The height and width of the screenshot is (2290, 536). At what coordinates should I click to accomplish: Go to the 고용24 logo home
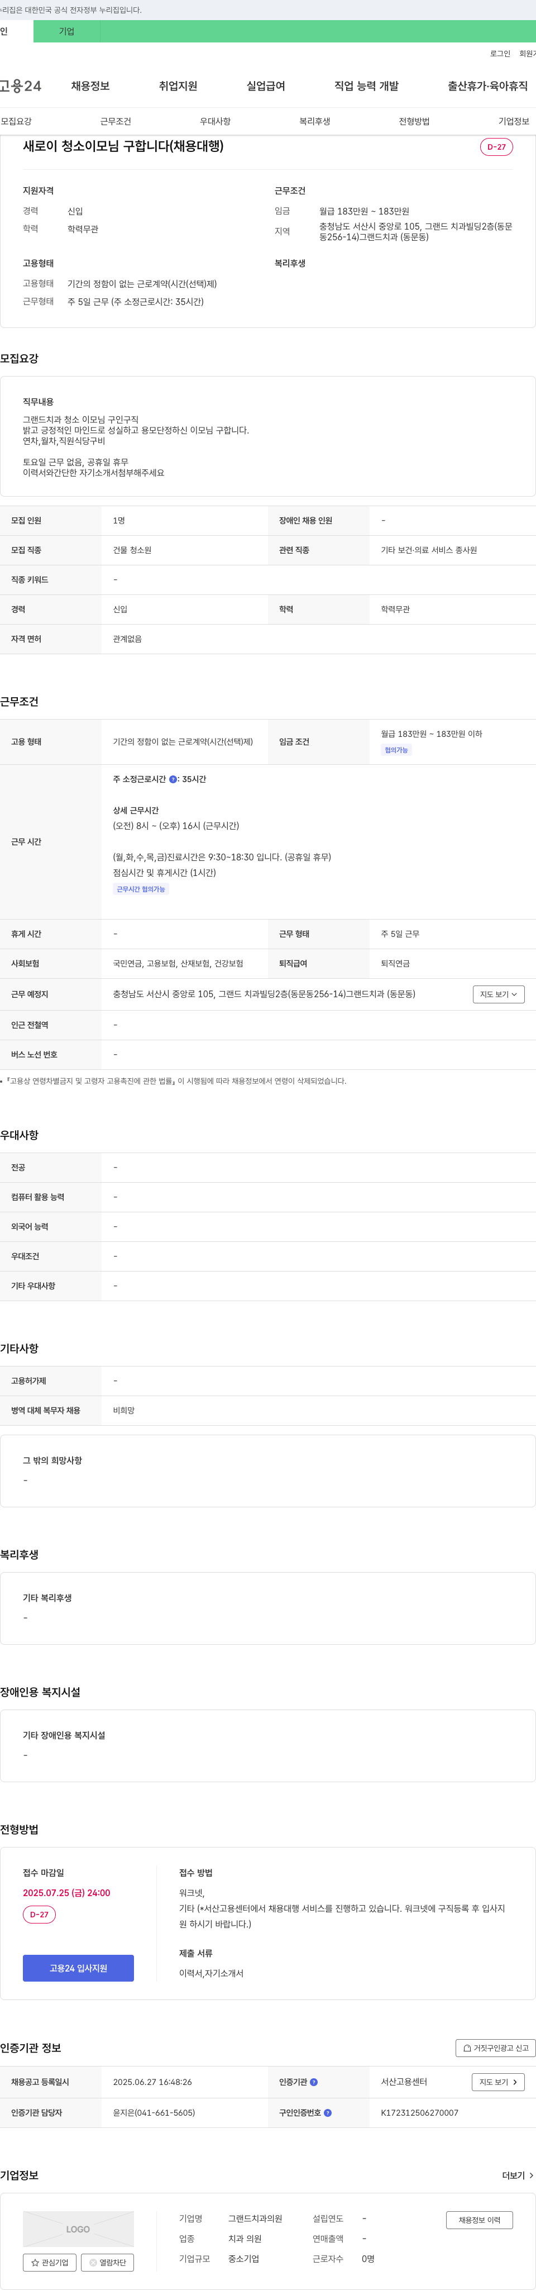tap(20, 86)
